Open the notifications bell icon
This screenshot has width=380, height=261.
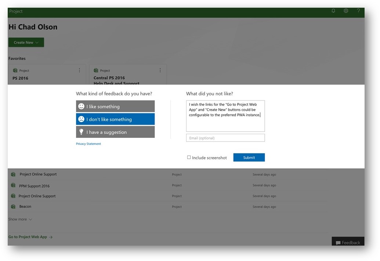pyautogui.click(x=333, y=11)
